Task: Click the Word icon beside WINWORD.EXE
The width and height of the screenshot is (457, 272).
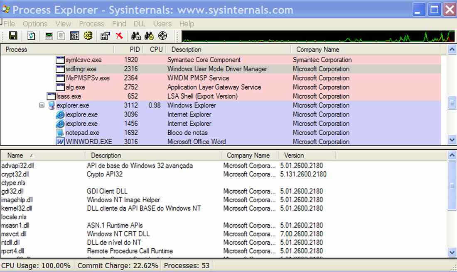Action: [x=60, y=142]
